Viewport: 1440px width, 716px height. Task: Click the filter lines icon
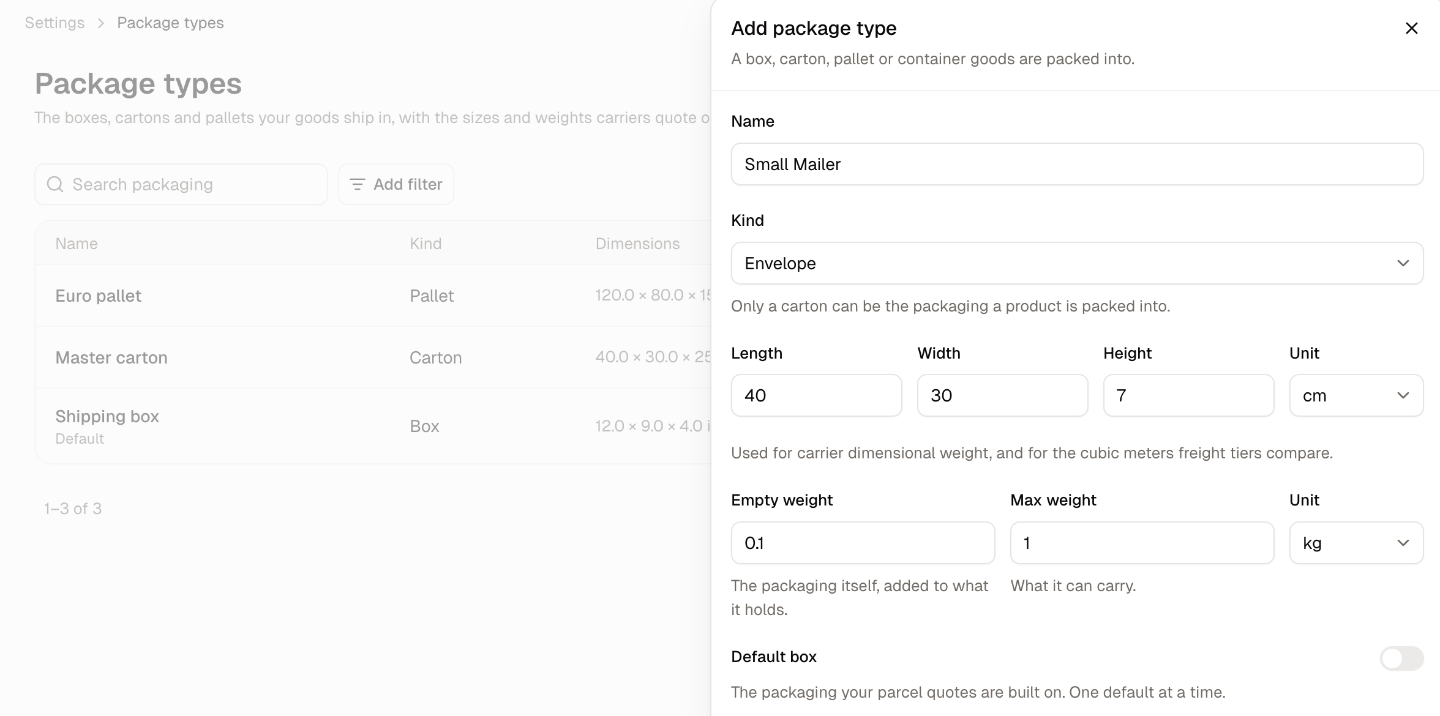click(x=357, y=184)
